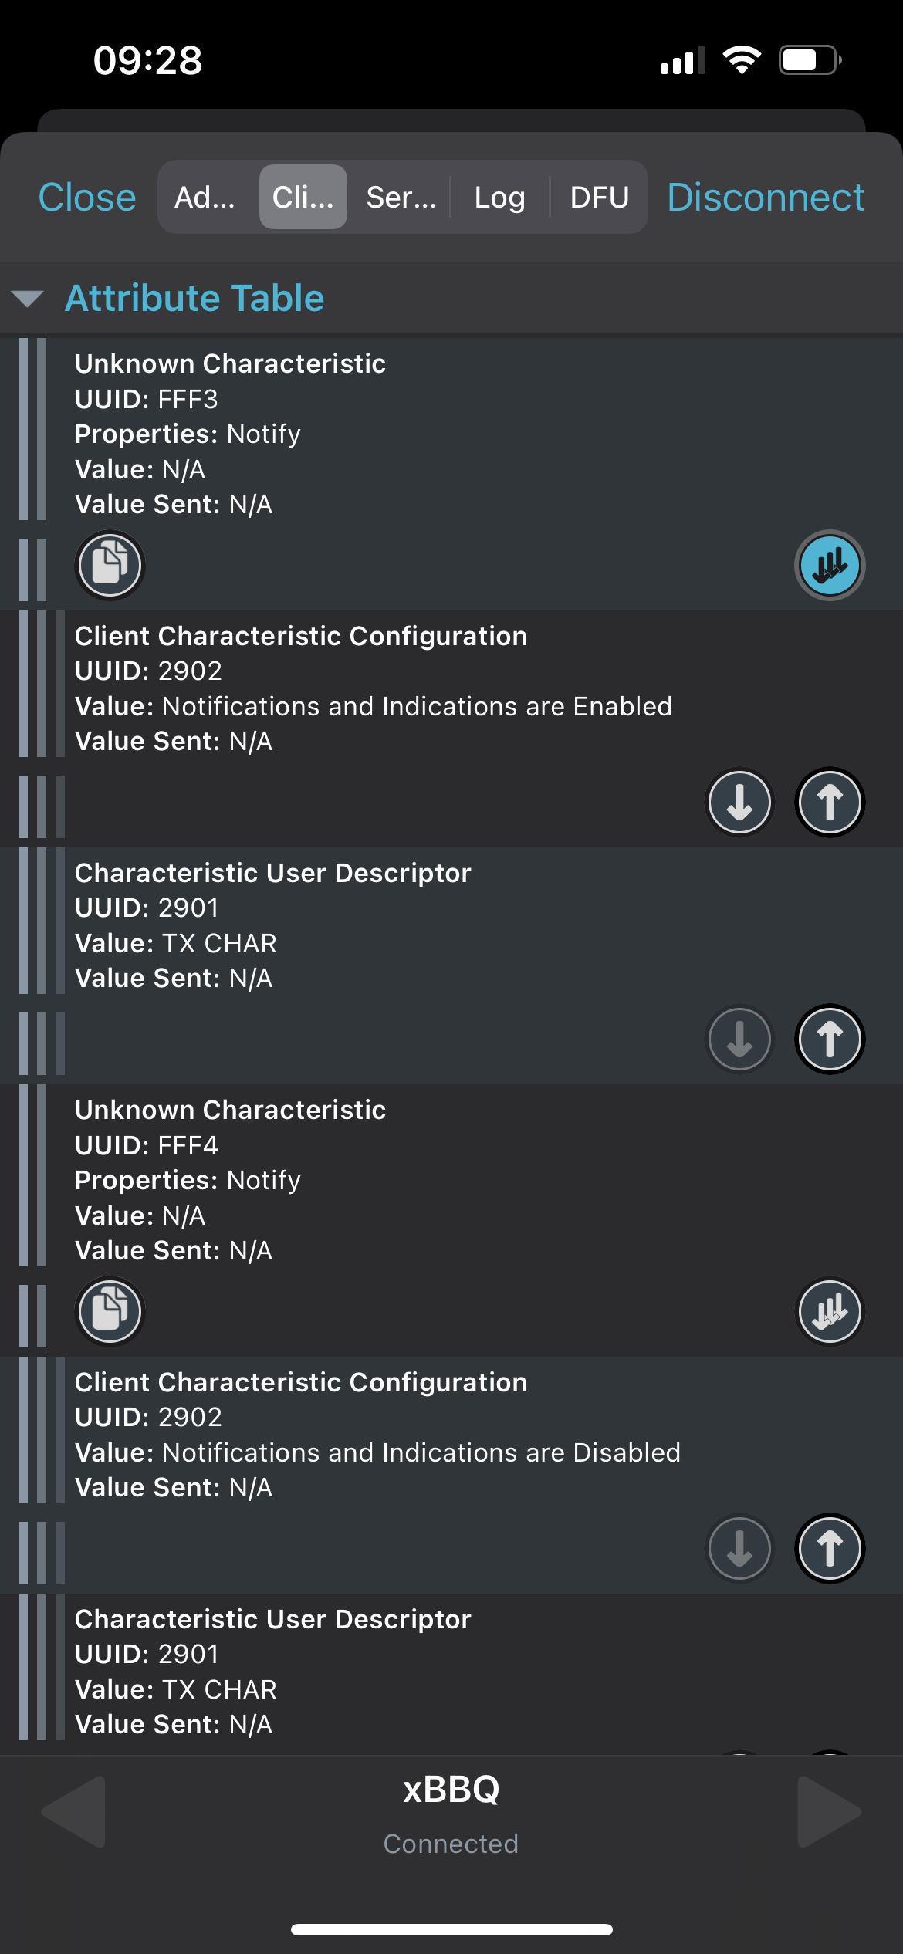Read the disabled 2902 descriptor value
Image resolution: width=903 pixels, height=1954 pixels.
739,1548
